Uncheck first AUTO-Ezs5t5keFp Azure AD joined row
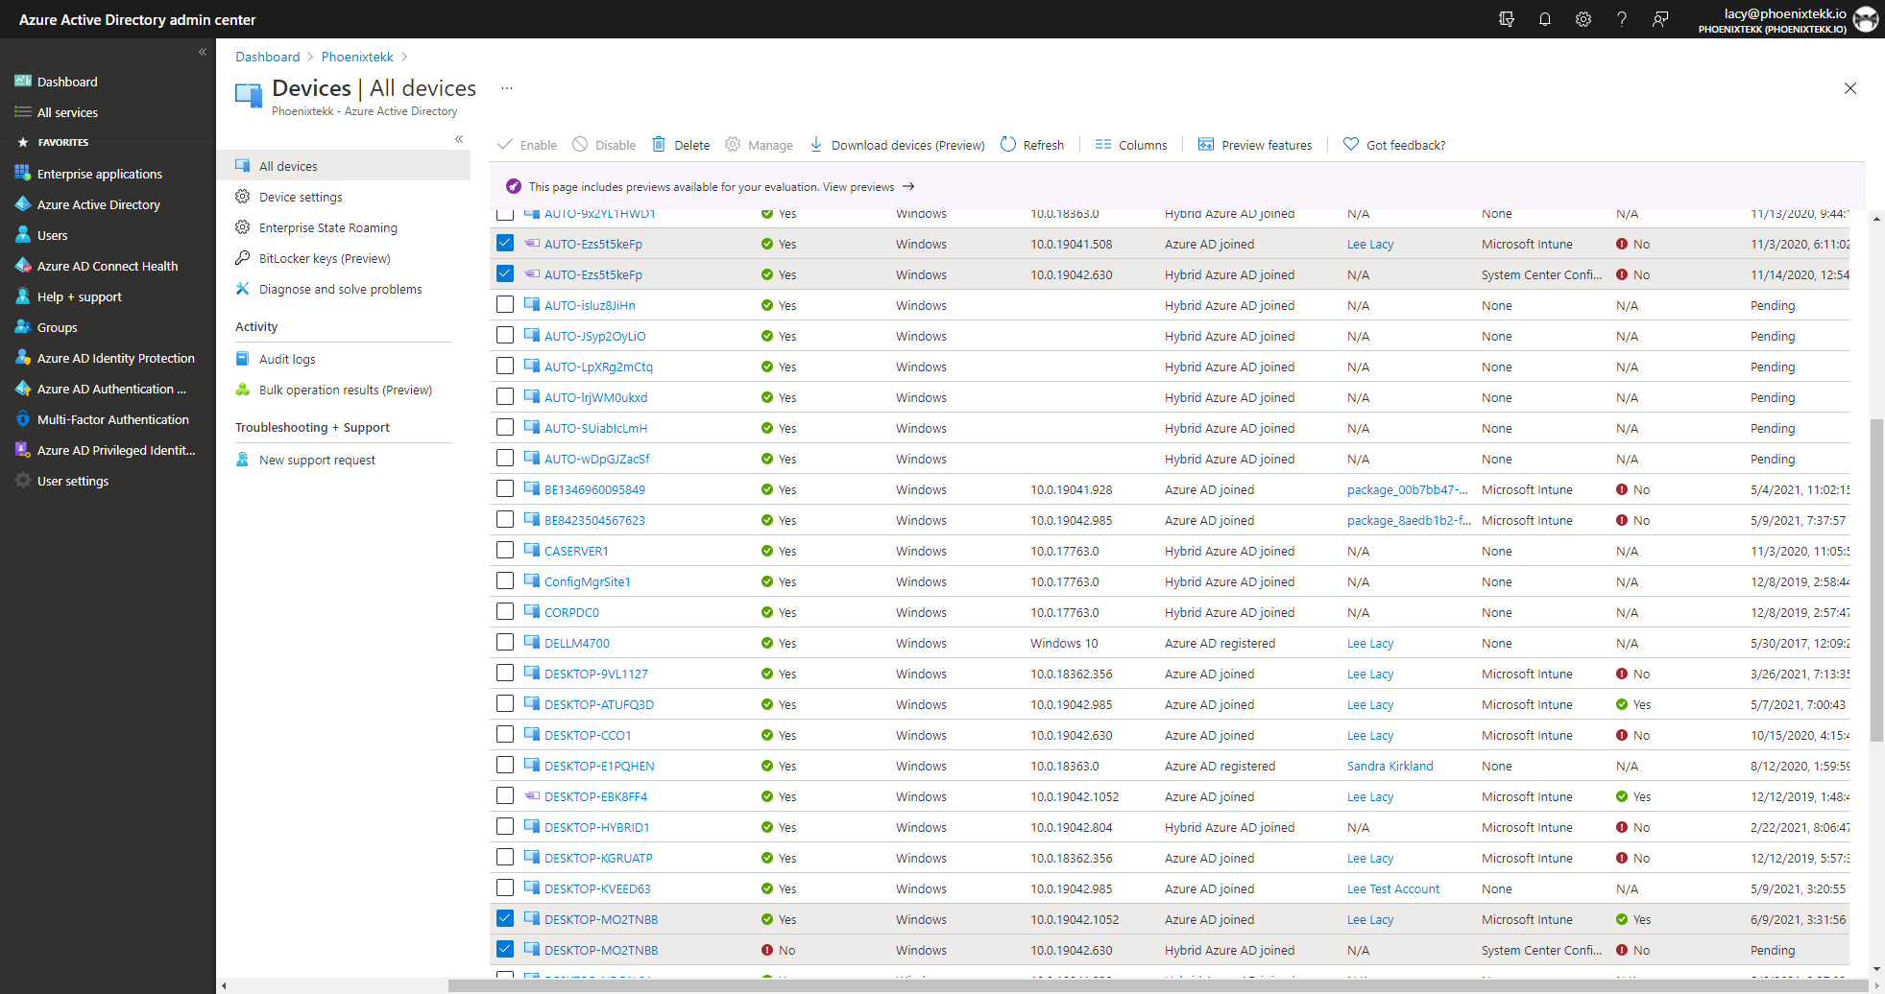 pos(505,243)
